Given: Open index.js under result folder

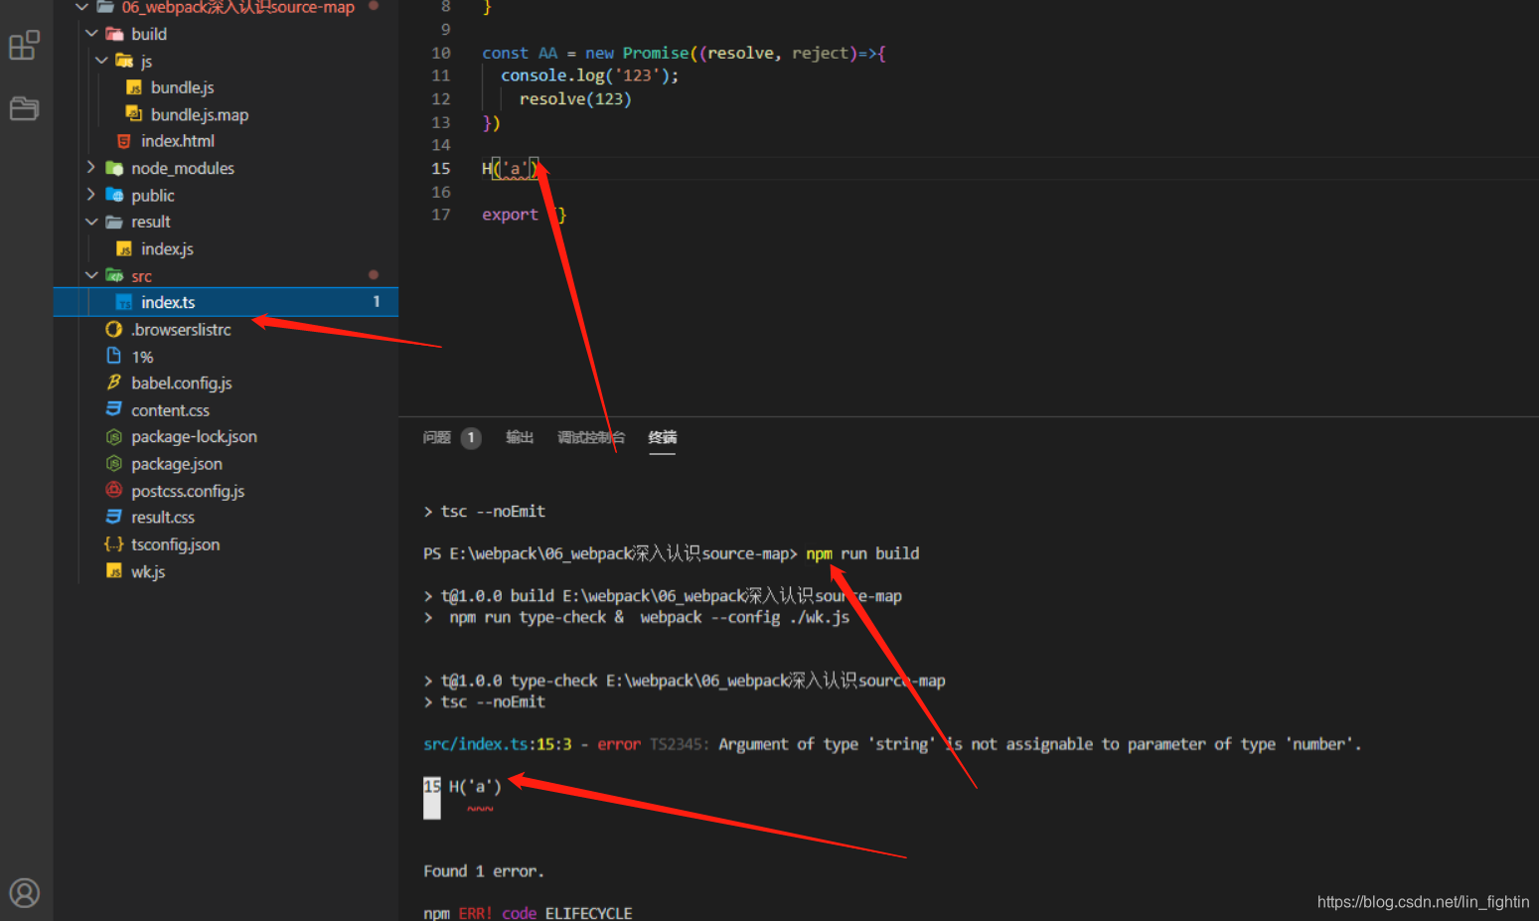Looking at the screenshot, I should tap(167, 248).
